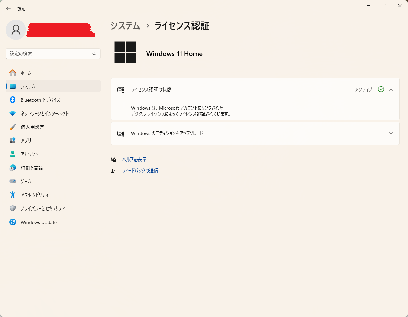Click the digital license description text
Image resolution: width=408 pixels, height=317 pixels.
coord(181,111)
